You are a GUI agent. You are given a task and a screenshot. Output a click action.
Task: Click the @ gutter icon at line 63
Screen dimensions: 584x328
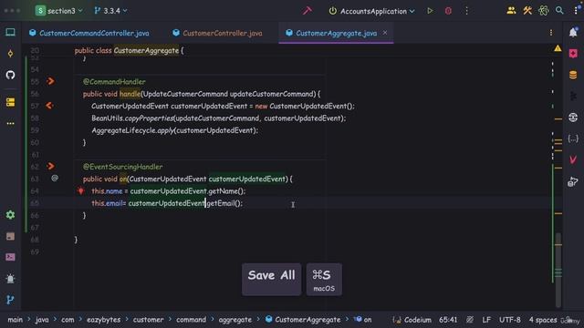[x=55, y=179]
